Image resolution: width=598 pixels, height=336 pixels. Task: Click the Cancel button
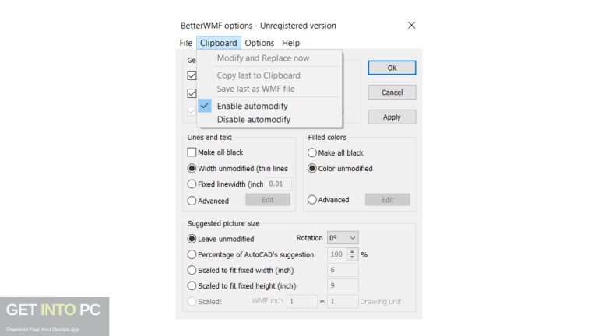pos(392,93)
